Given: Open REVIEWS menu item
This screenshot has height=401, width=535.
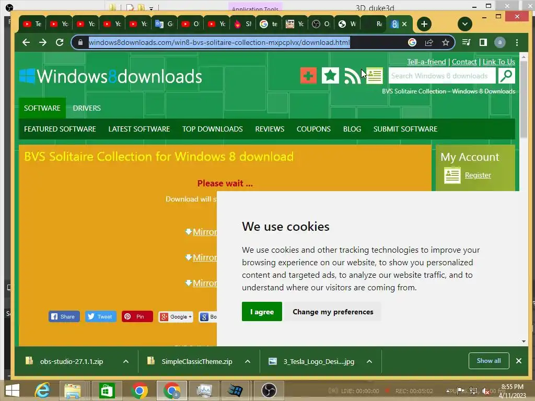Looking at the screenshot, I should (270, 129).
